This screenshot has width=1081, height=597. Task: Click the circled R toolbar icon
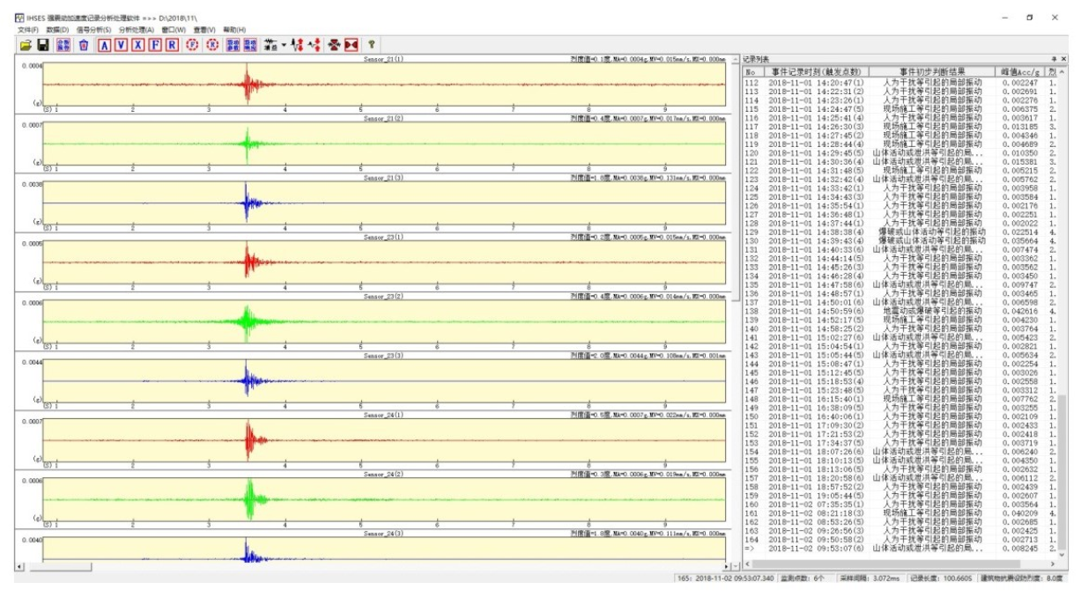211,44
